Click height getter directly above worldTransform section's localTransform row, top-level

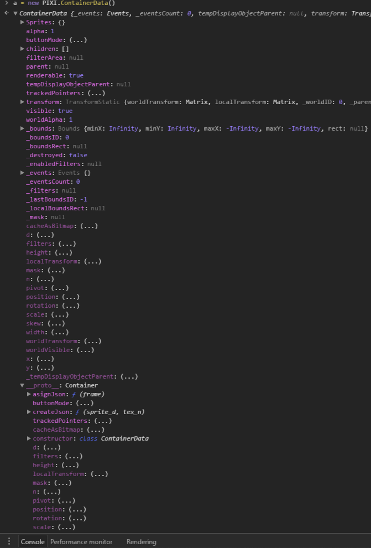(x=64, y=252)
